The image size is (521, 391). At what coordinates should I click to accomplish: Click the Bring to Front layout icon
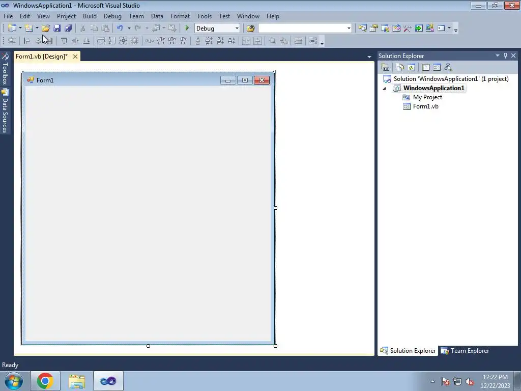pos(273,41)
